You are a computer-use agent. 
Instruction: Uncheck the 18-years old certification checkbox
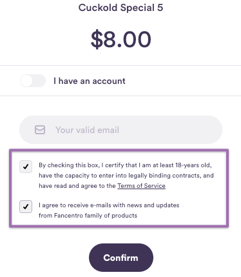(26, 167)
